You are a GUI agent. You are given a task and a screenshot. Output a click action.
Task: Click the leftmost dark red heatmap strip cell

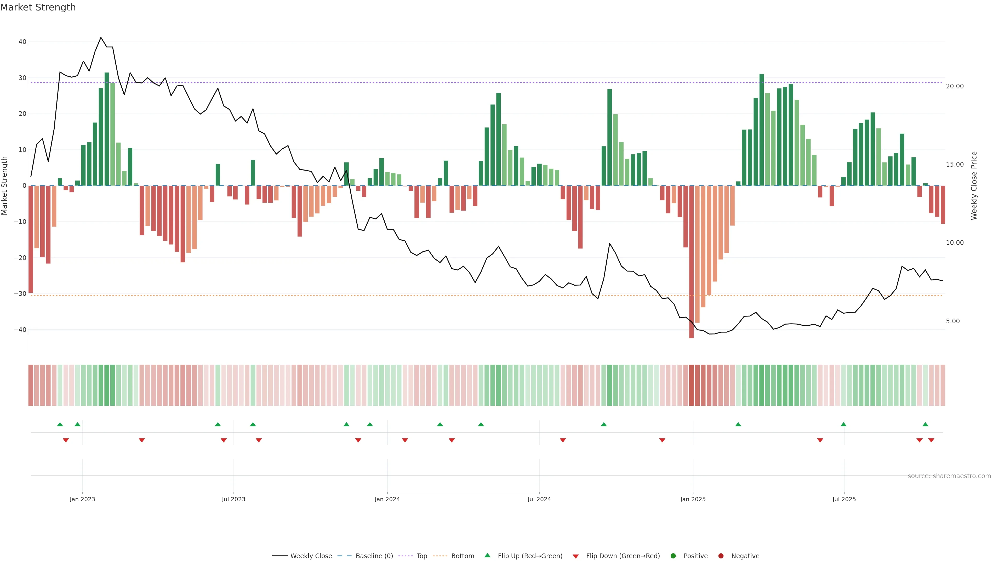(30, 385)
